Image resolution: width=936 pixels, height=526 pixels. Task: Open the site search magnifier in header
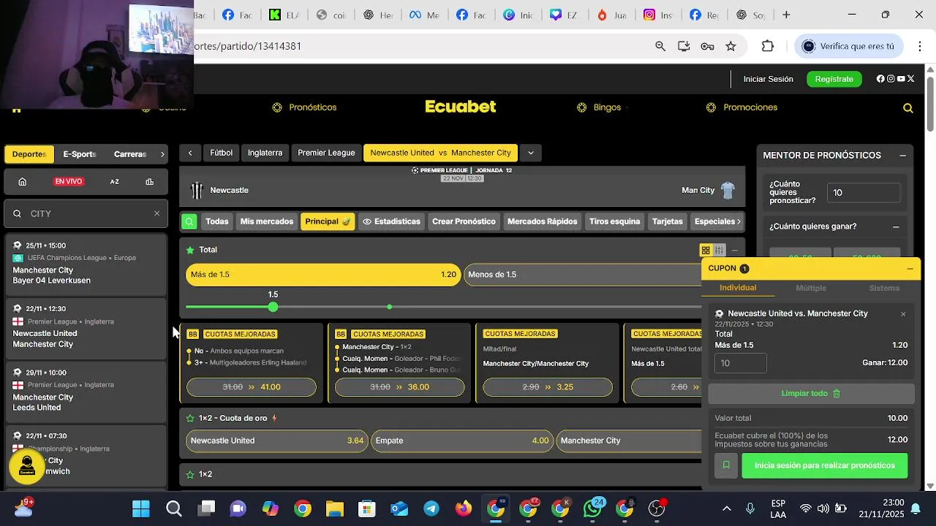tap(907, 108)
